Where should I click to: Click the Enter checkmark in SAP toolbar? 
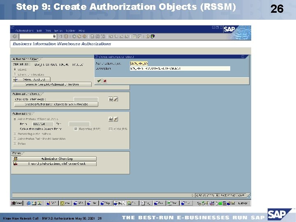point(15,37)
